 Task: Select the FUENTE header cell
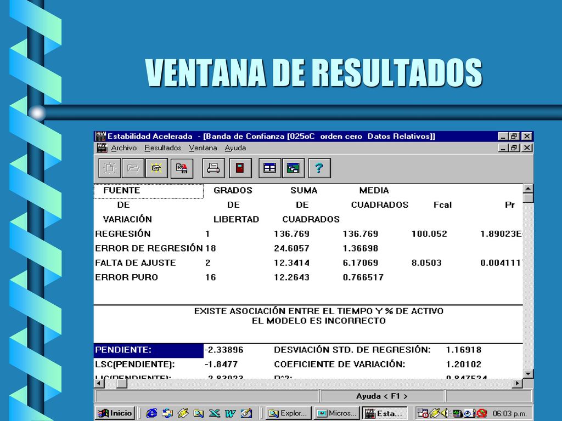pos(148,191)
